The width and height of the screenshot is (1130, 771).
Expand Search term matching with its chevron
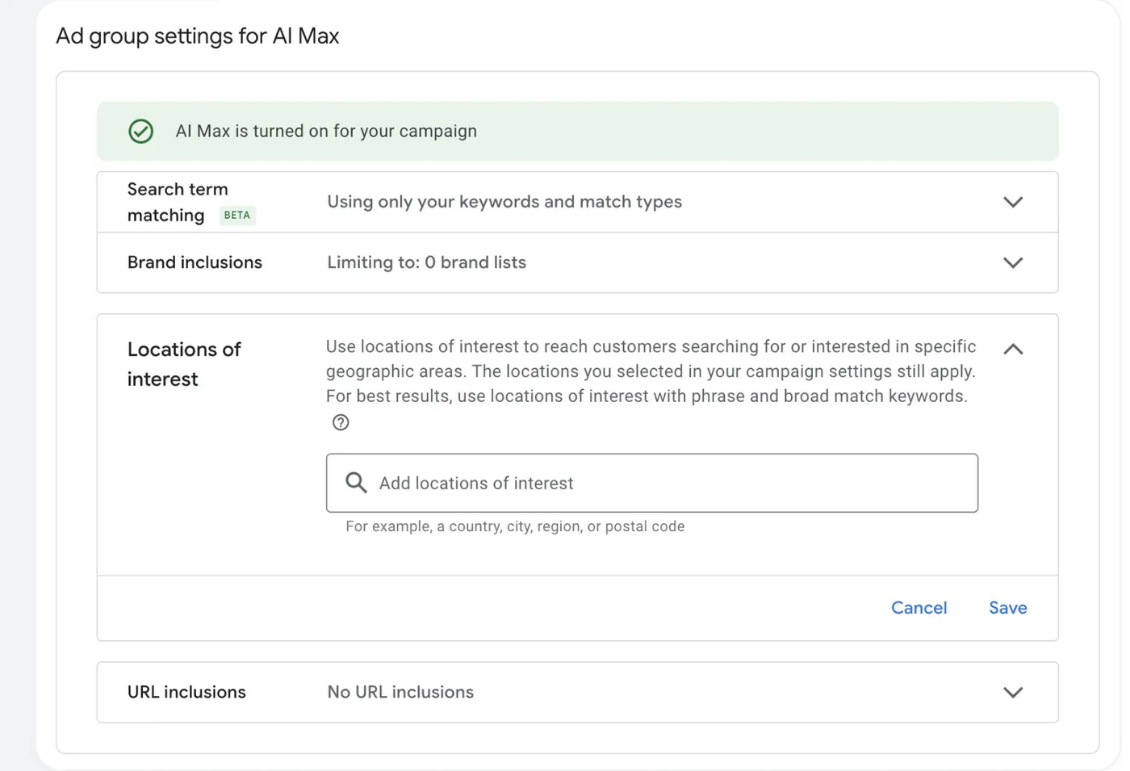click(1013, 202)
